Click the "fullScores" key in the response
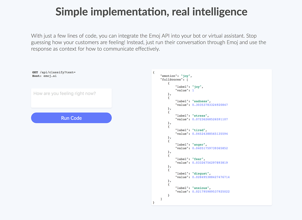 [x=172, y=79]
